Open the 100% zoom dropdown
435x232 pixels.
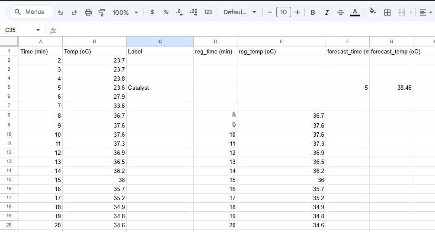(x=125, y=13)
